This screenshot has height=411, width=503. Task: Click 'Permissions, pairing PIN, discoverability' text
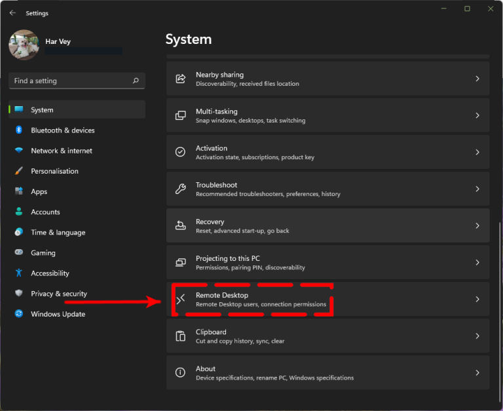point(250,267)
